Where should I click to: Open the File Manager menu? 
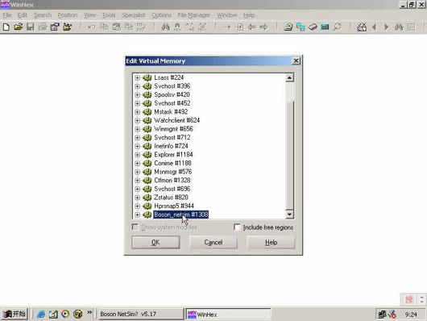pos(194,15)
